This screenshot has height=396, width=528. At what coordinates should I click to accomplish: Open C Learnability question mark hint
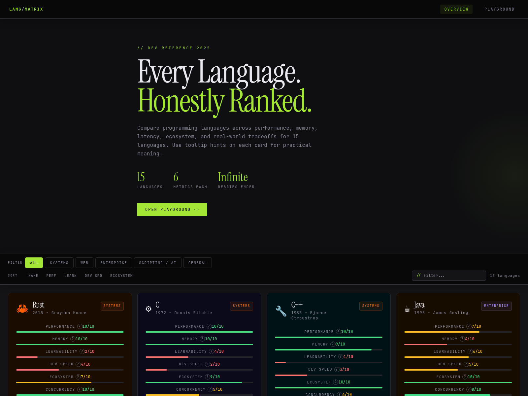tap(211, 351)
